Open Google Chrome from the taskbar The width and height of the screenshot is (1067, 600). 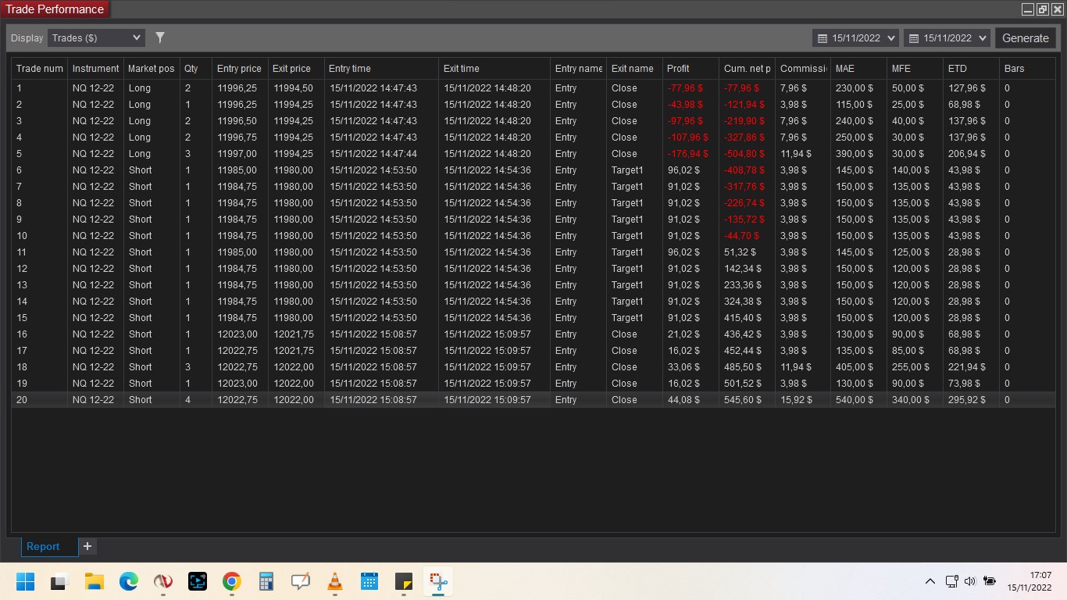231,581
